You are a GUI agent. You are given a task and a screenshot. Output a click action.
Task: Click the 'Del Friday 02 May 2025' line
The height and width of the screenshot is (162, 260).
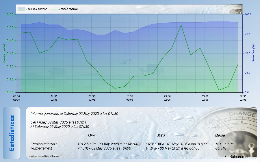point(59,122)
